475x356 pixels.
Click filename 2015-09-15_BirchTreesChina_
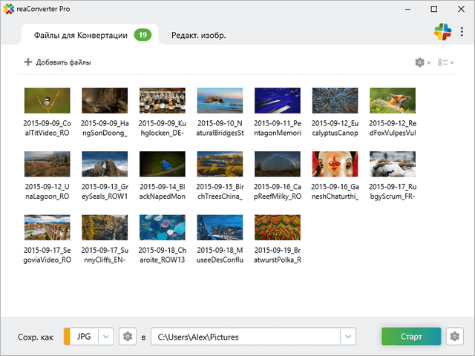(x=220, y=191)
